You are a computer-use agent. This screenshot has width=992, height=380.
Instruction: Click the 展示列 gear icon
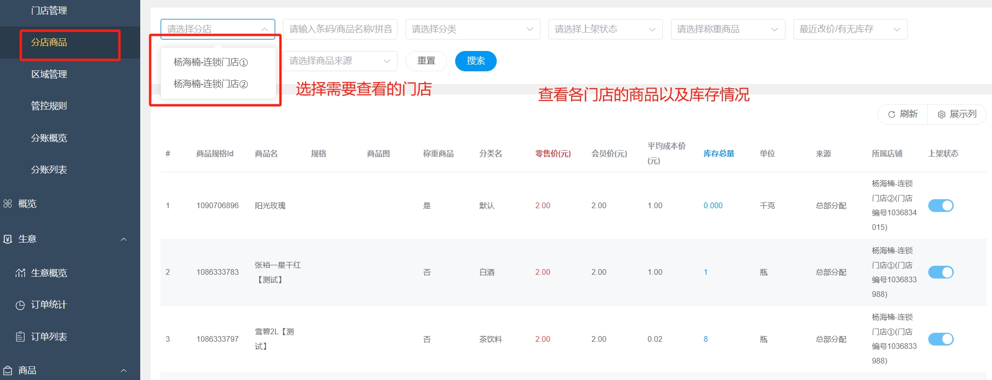click(941, 114)
